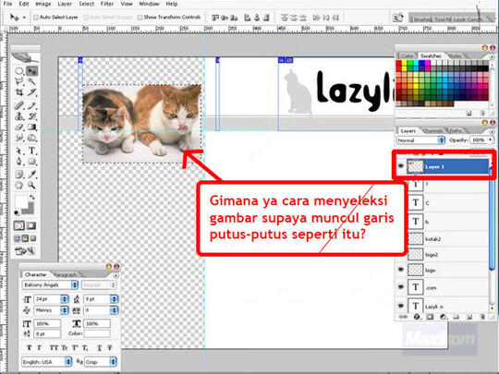This screenshot has height=374, width=499.
Task: Switch to the Channels tab
Action: pos(432,131)
